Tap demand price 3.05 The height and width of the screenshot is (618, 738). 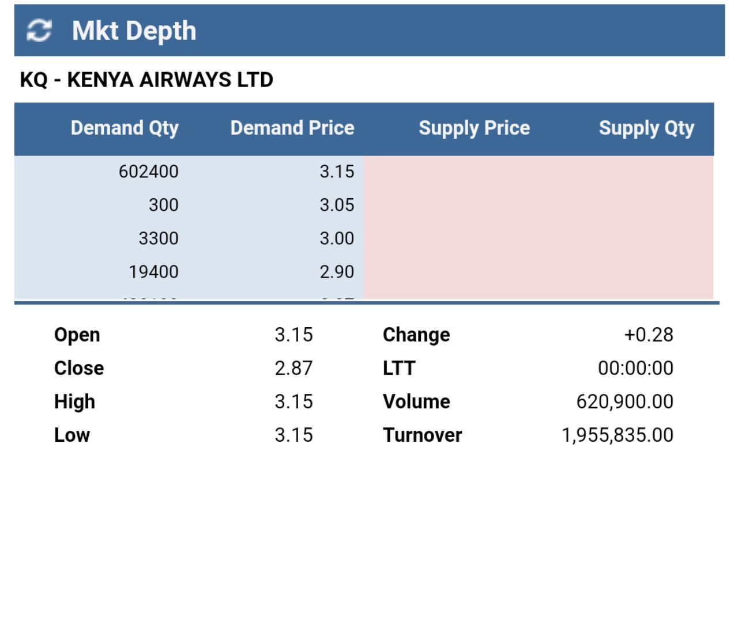(x=337, y=205)
